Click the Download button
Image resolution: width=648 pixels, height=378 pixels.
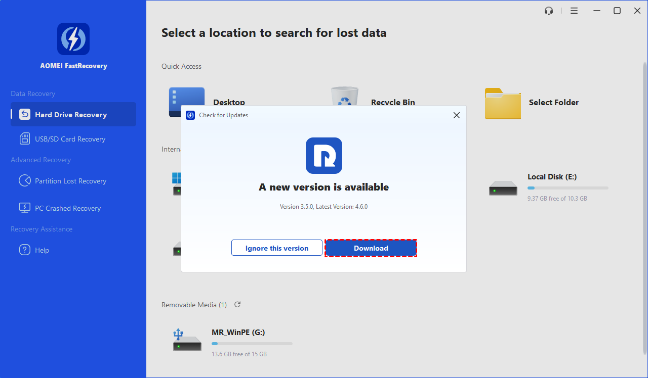point(371,248)
